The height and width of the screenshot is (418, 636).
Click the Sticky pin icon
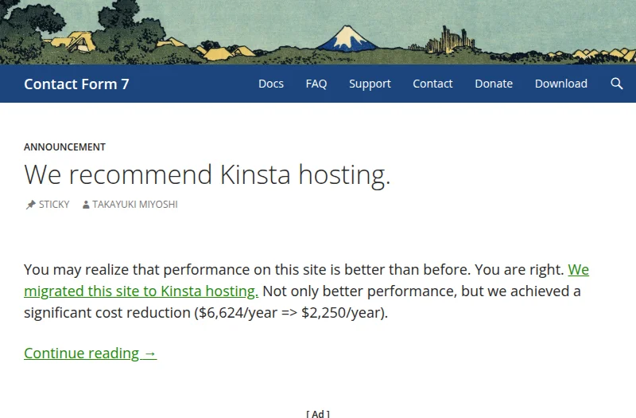click(31, 205)
